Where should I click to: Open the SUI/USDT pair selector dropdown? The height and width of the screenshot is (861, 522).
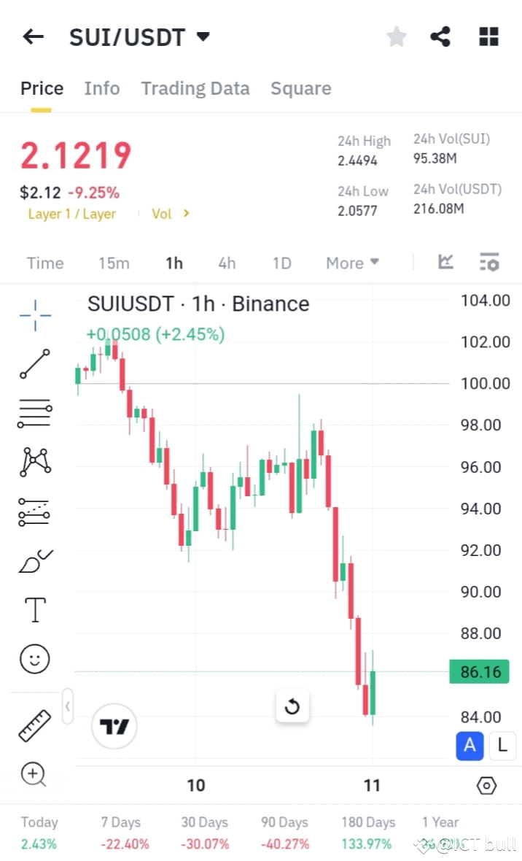203,36
